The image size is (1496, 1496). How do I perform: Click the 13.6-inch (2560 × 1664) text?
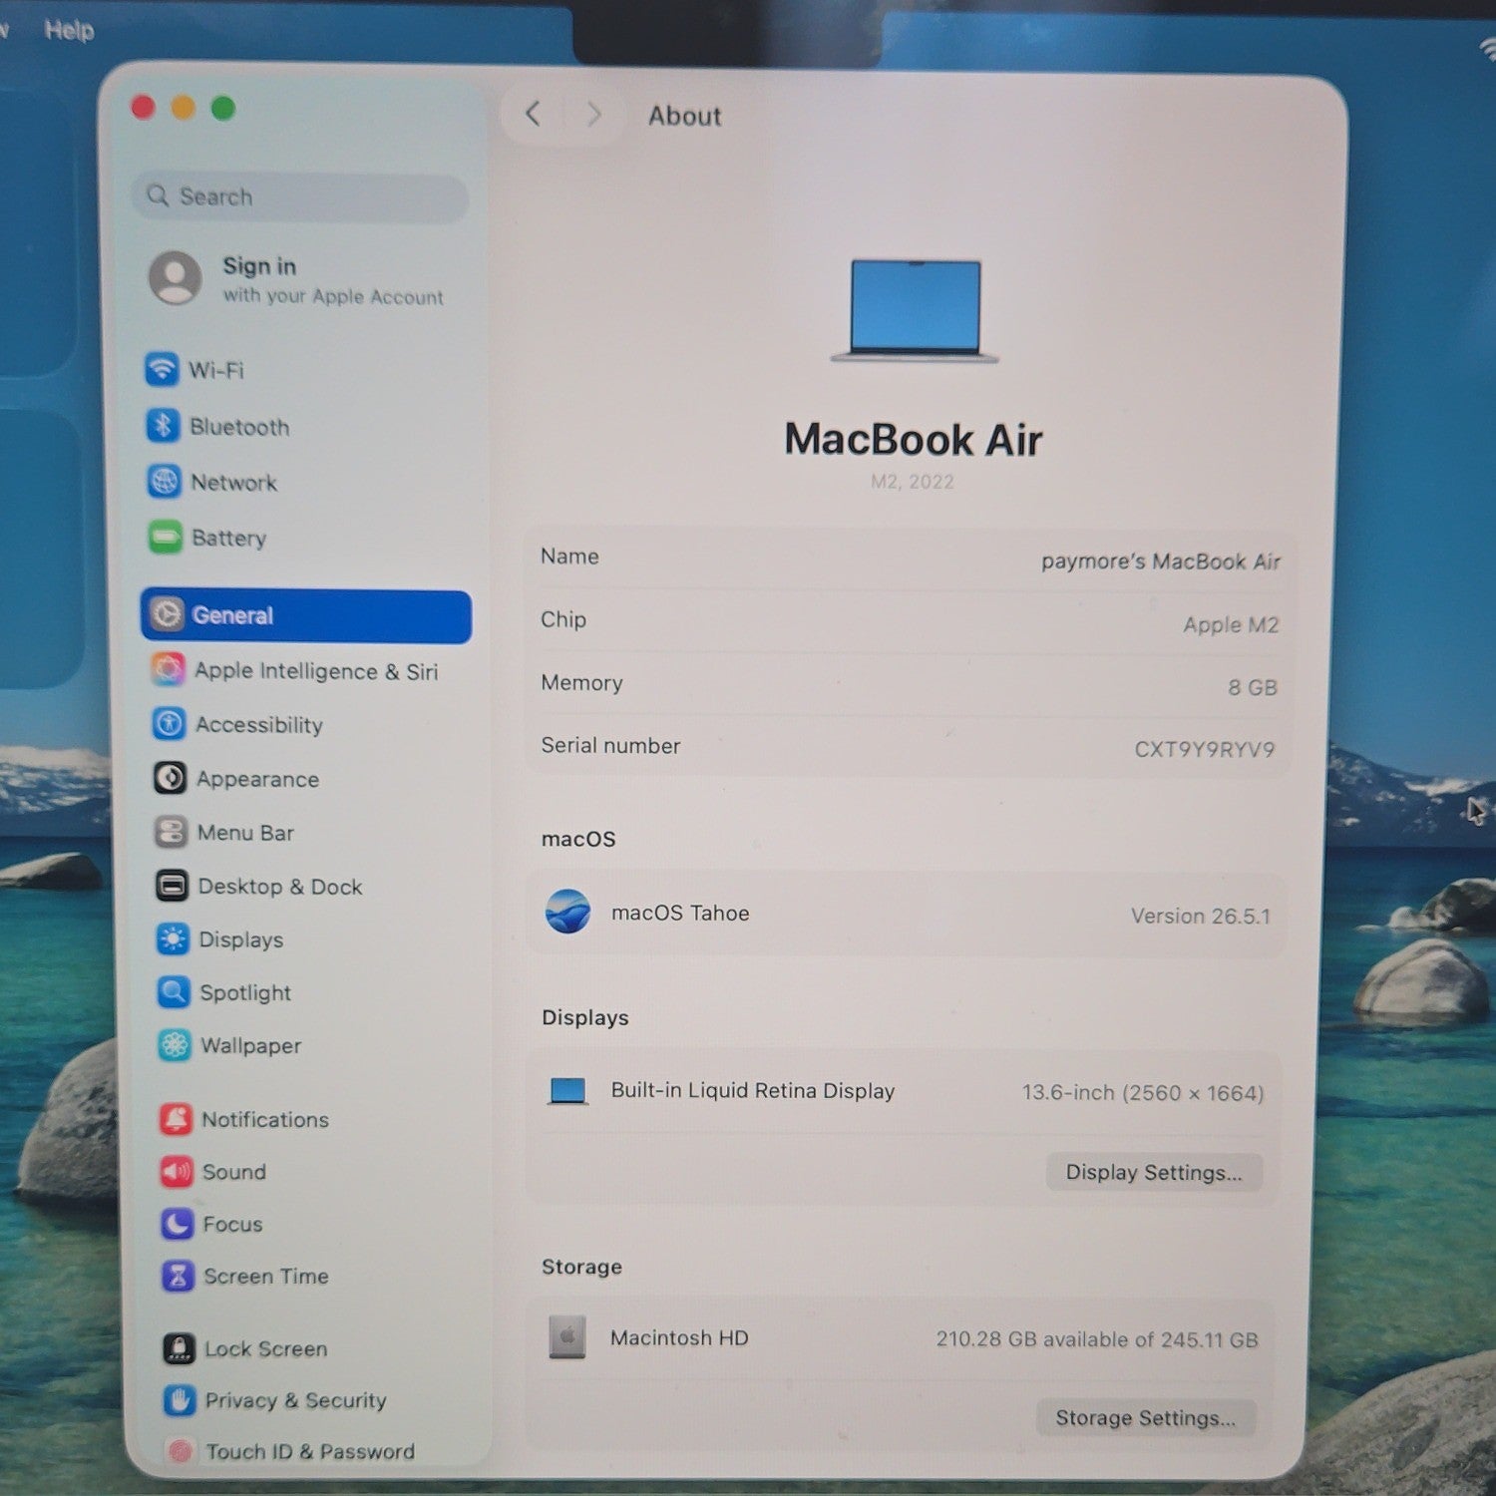(x=1143, y=1093)
